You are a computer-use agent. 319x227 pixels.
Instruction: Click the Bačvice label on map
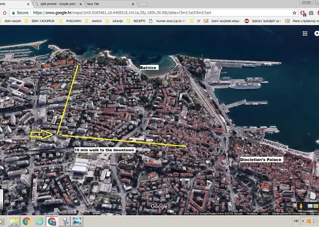pyautogui.click(x=148, y=68)
